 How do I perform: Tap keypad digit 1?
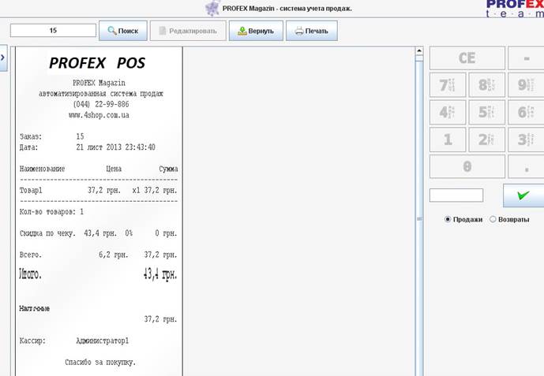[448, 140]
